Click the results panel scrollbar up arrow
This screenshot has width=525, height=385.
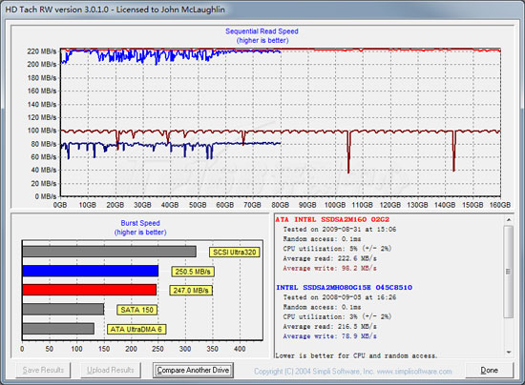click(x=509, y=220)
